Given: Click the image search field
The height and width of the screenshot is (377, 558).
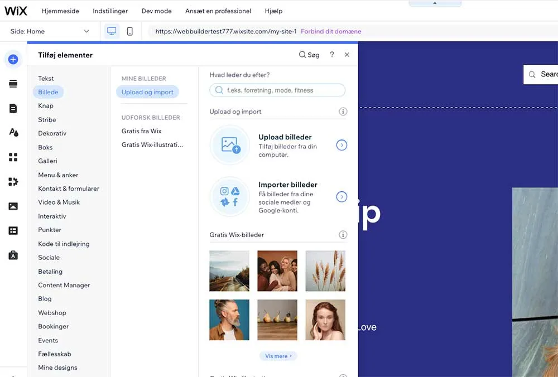Looking at the screenshot, I should click(277, 90).
